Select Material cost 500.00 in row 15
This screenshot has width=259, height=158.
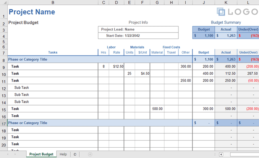(x=157, y=109)
